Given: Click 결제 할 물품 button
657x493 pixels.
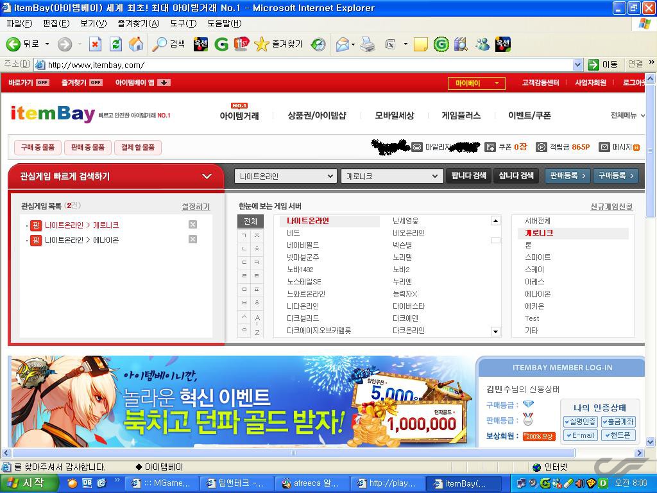Looking at the screenshot, I should point(138,147).
